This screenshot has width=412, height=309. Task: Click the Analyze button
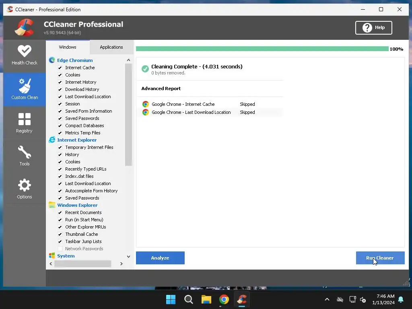click(x=160, y=258)
